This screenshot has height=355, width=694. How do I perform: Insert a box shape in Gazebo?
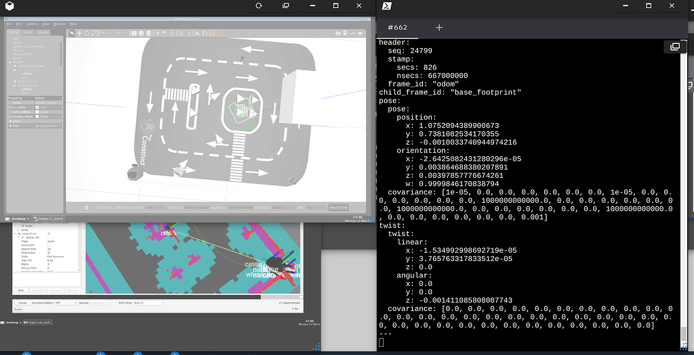[134, 33]
